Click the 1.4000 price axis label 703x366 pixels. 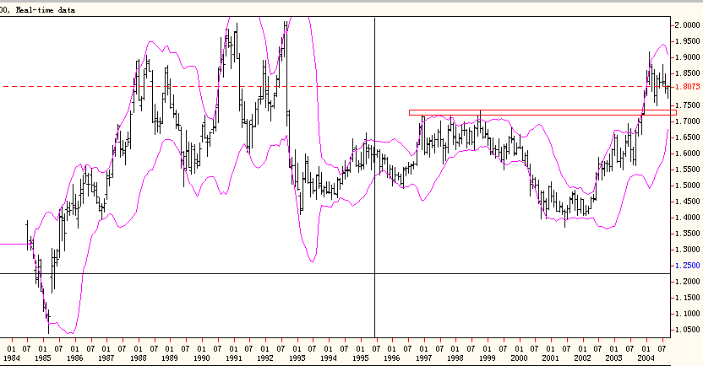[687, 218]
